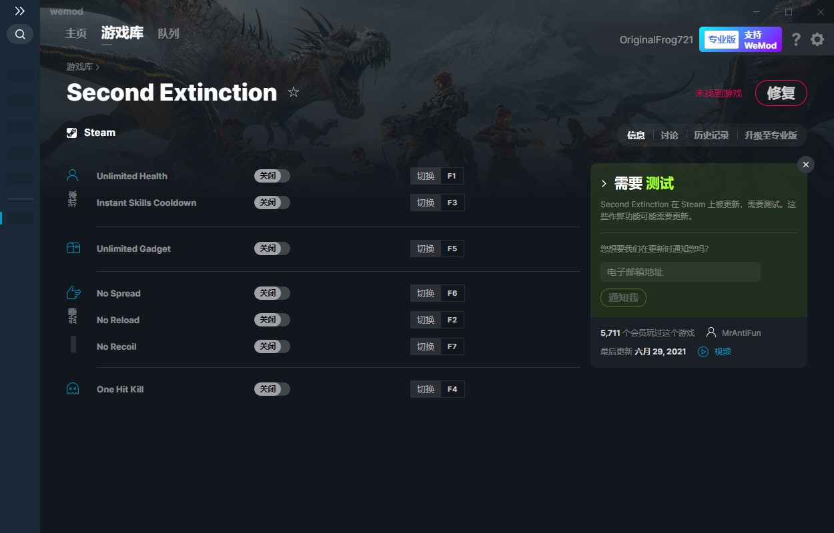Click the 通知我 button
Viewport: 834px width, 533px height.
(x=624, y=298)
